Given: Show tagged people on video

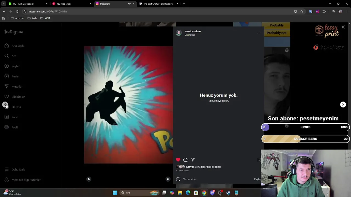Looking at the screenshot, I should pos(89,179).
